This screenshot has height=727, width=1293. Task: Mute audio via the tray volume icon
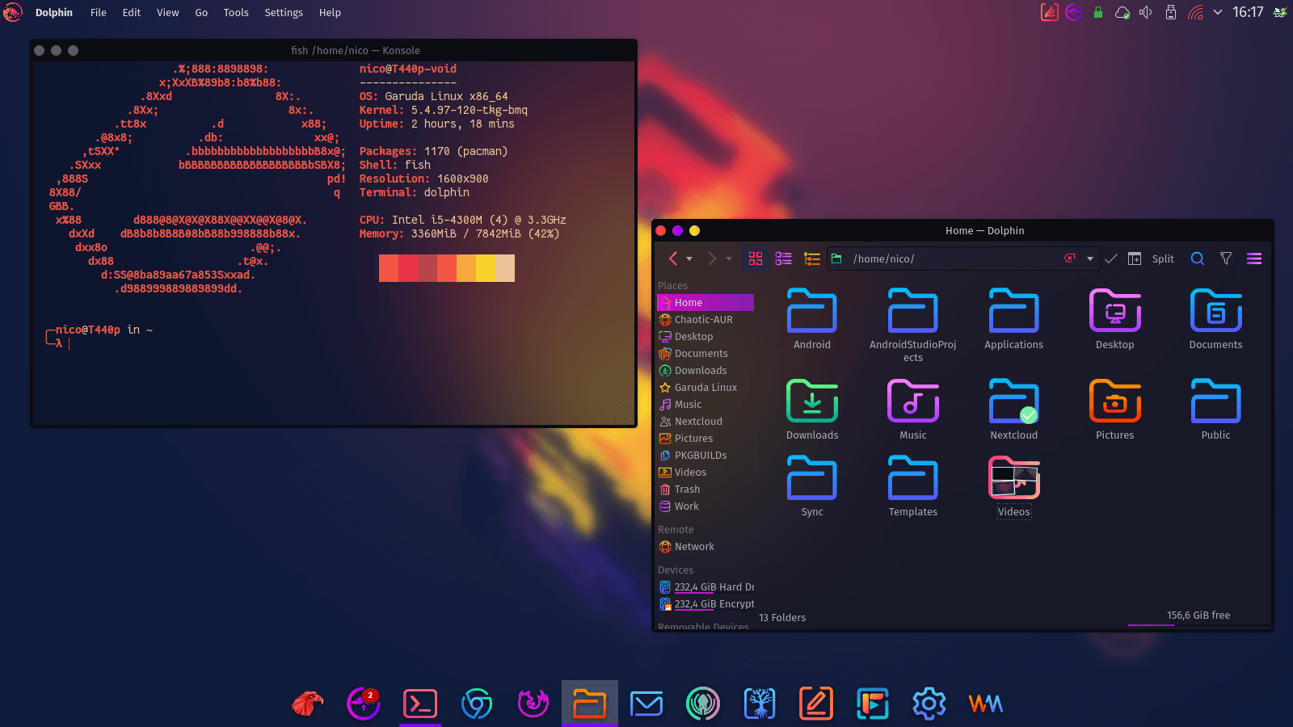pos(1146,12)
